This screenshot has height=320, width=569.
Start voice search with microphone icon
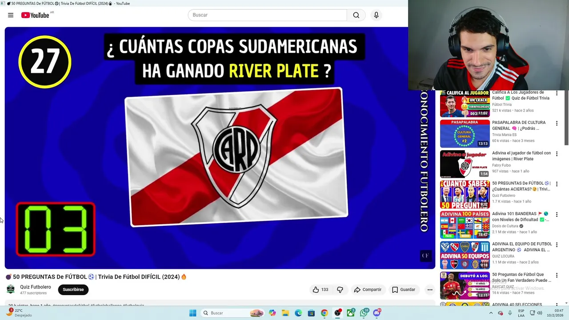tap(376, 15)
